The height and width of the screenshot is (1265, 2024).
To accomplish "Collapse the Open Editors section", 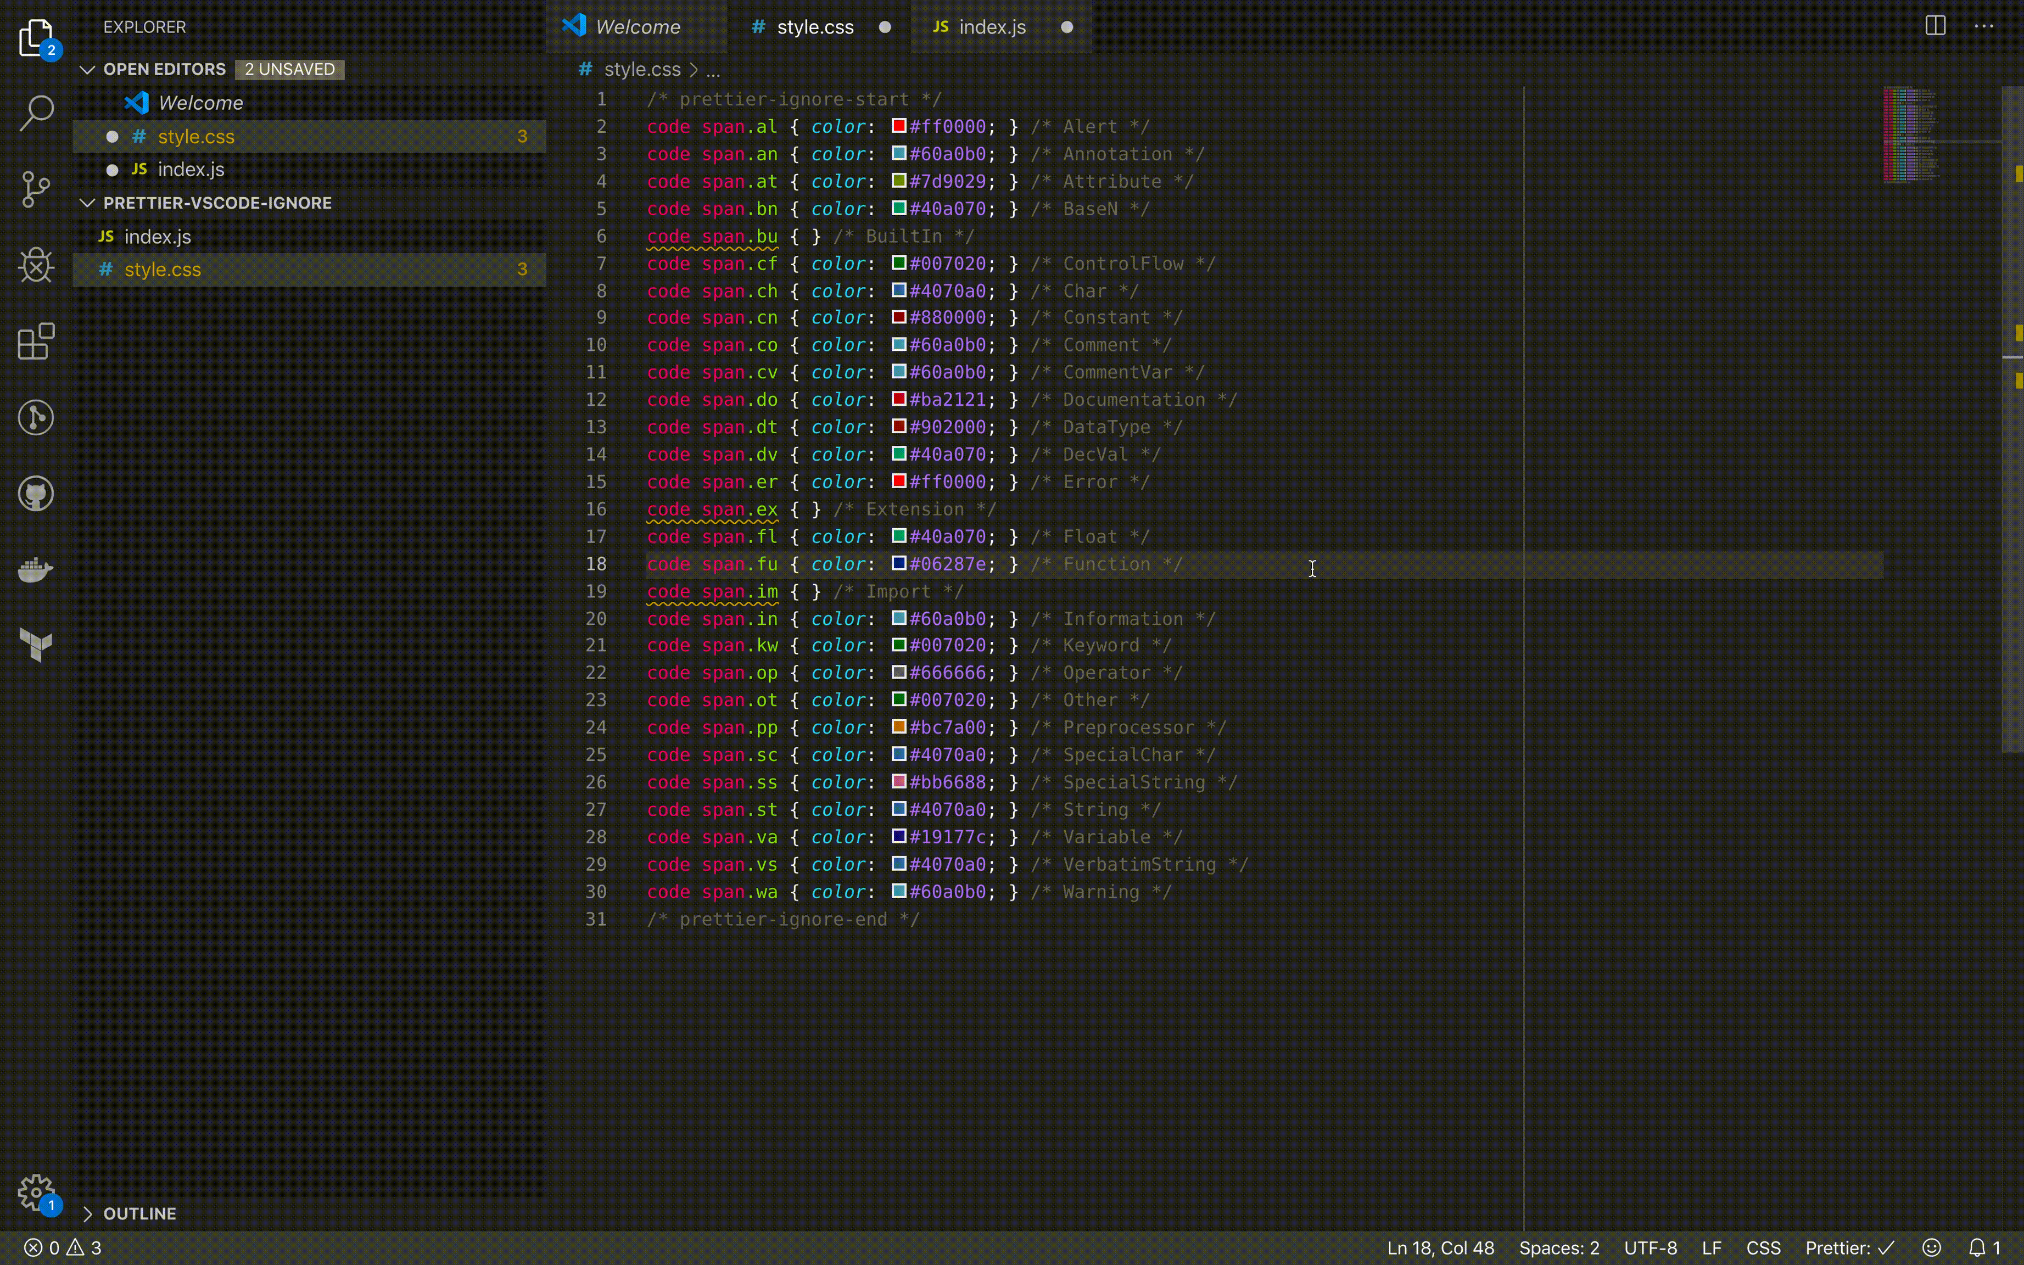I will [87, 69].
